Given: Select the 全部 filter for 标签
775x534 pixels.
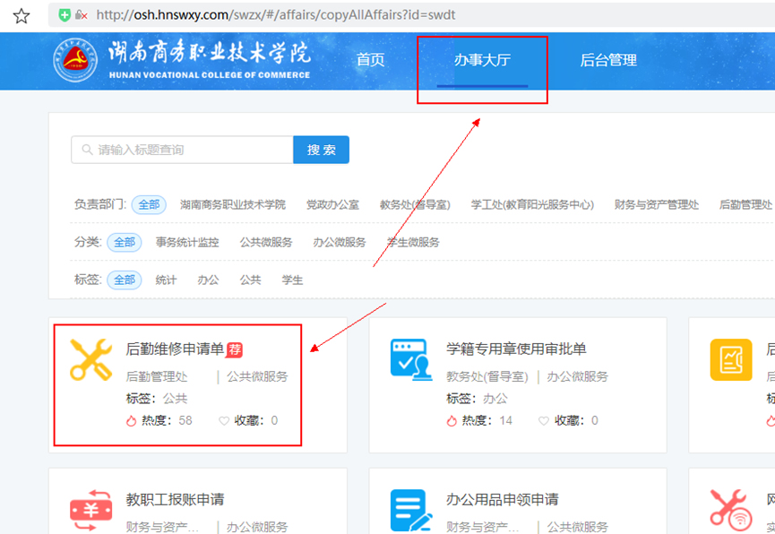Looking at the screenshot, I should 124,280.
